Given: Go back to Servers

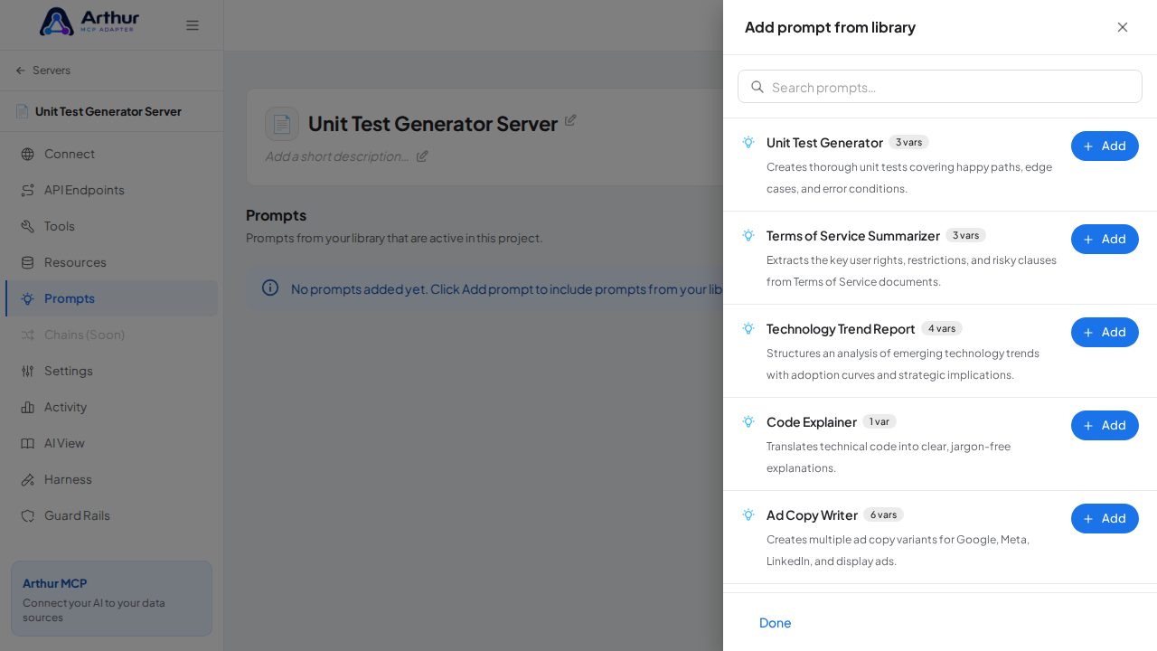Looking at the screenshot, I should [x=52, y=71].
